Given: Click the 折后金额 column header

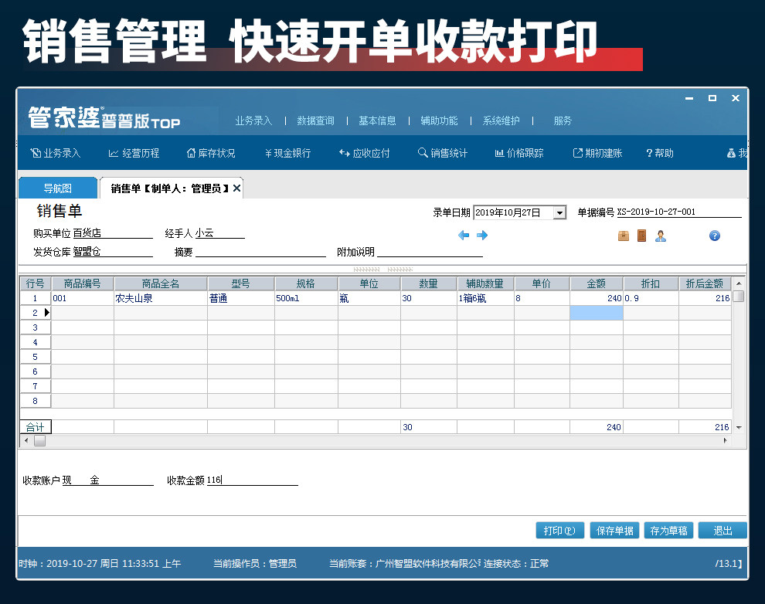Looking at the screenshot, I should [x=705, y=283].
